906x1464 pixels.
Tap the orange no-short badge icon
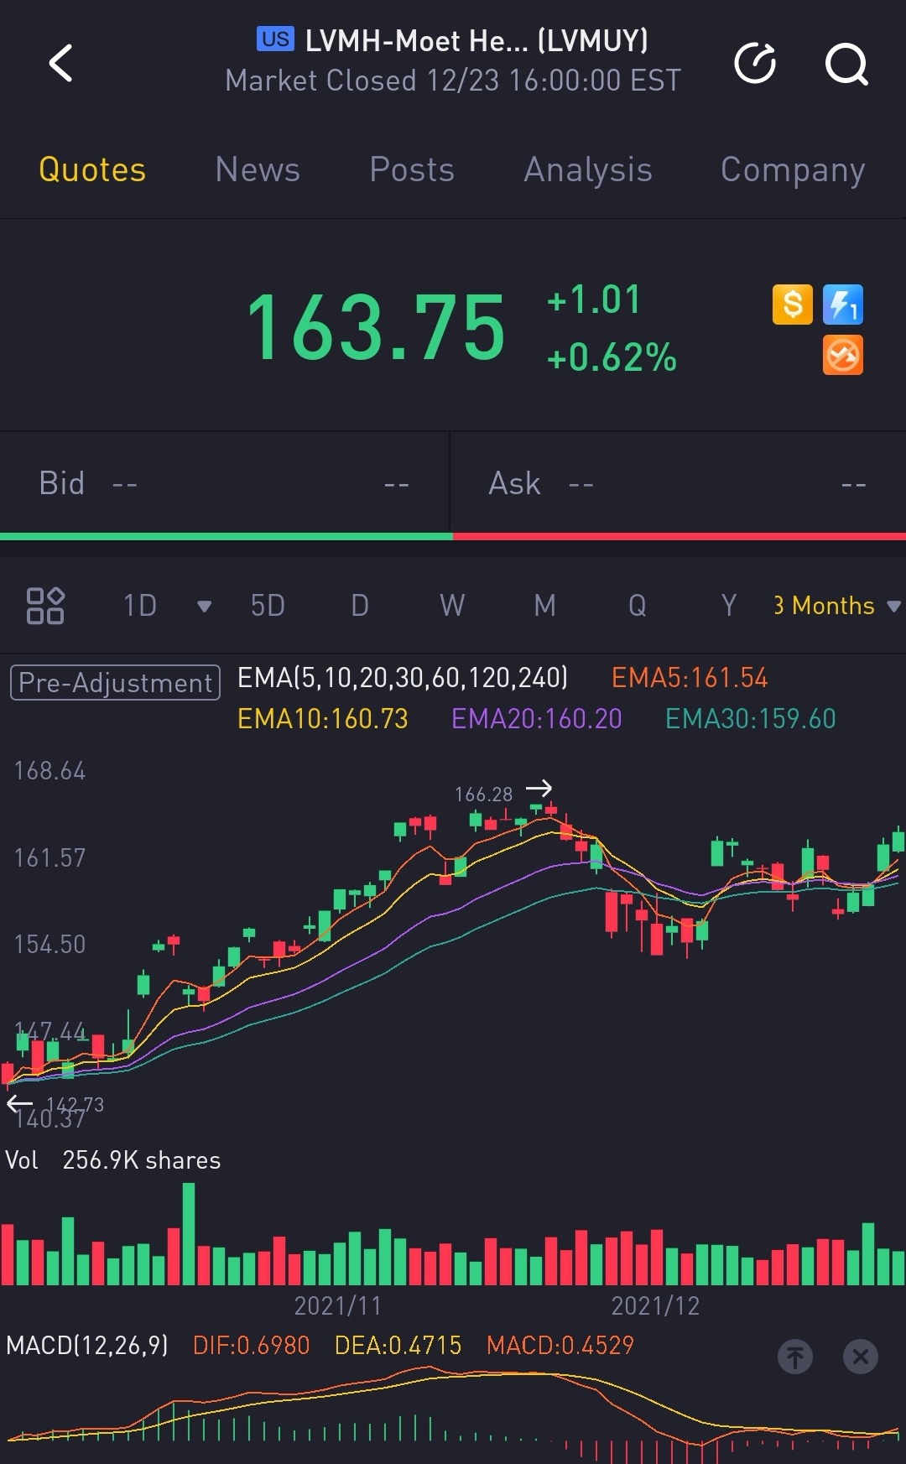tap(843, 355)
